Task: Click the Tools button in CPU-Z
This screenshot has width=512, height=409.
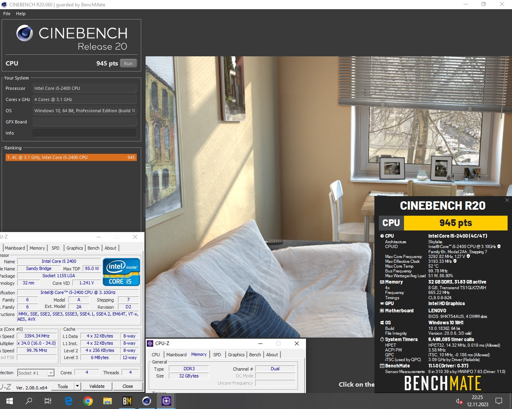Action: 63,386
